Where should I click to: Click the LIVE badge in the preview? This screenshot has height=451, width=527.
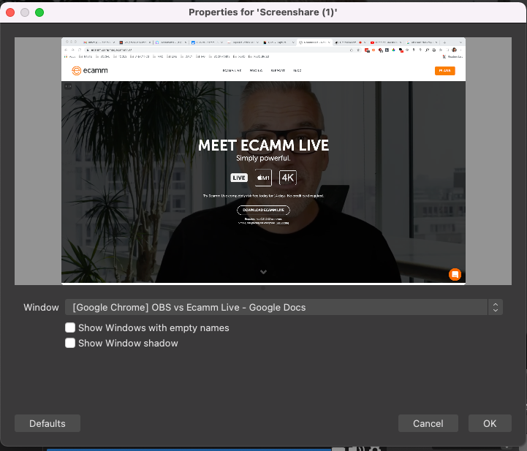pyautogui.click(x=239, y=178)
